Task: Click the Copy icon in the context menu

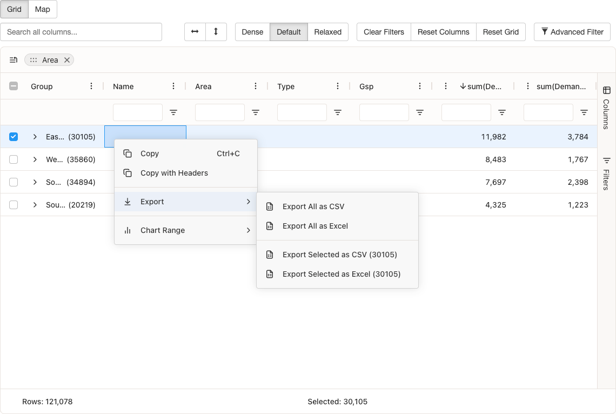Action: click(x=128, y=153)
